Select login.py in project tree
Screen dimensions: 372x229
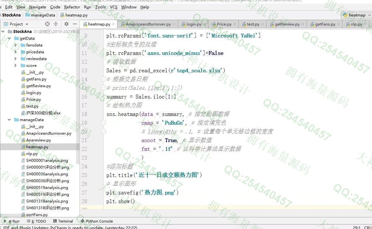34,93
